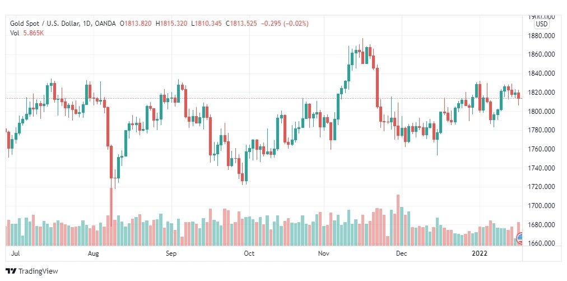Click the 2022 label on time axis

coord(480,254)
